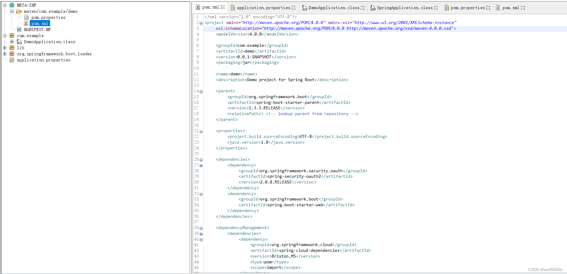This screenshot has width=567, height=274.
Task: Click the text "spring-boot-starter-parent" on line 16
Action: [288, 102]
